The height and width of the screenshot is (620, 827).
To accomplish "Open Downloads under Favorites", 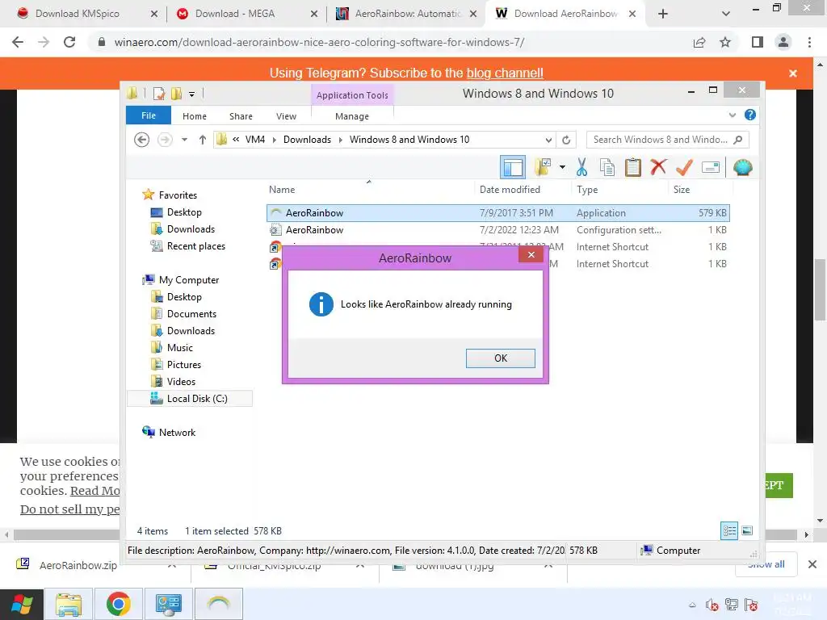I will click(x=183, y=228).
